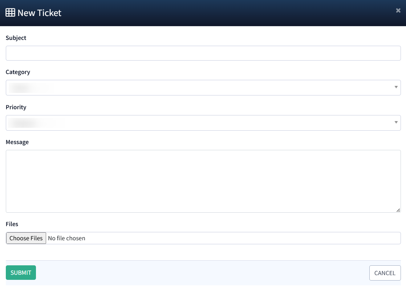Click the Subject field label
This screenshot has width=406, height=290.
(x=16, y=38)
